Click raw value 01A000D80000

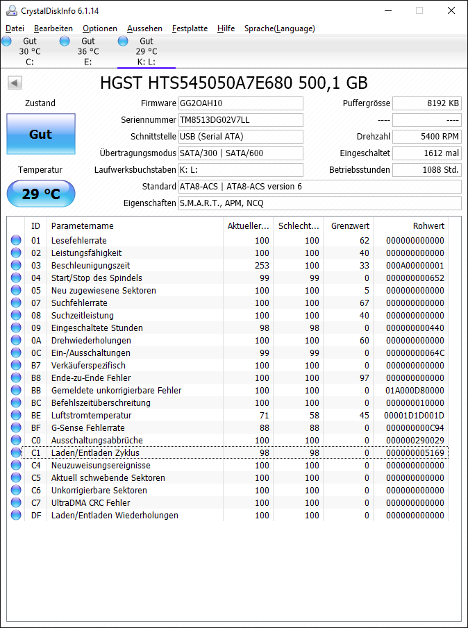[x=415, y=390]
